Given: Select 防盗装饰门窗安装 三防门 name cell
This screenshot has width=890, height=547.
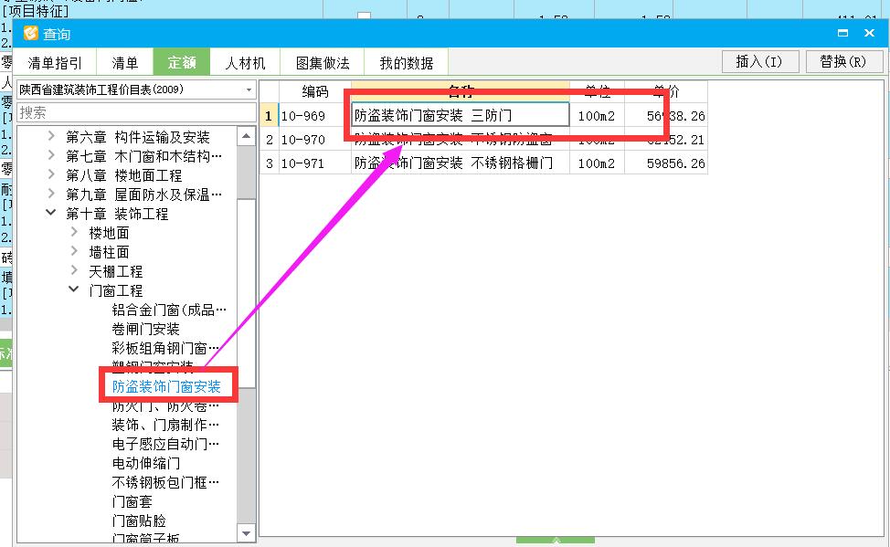Looking at the screenshot, I should pos(461,115).
